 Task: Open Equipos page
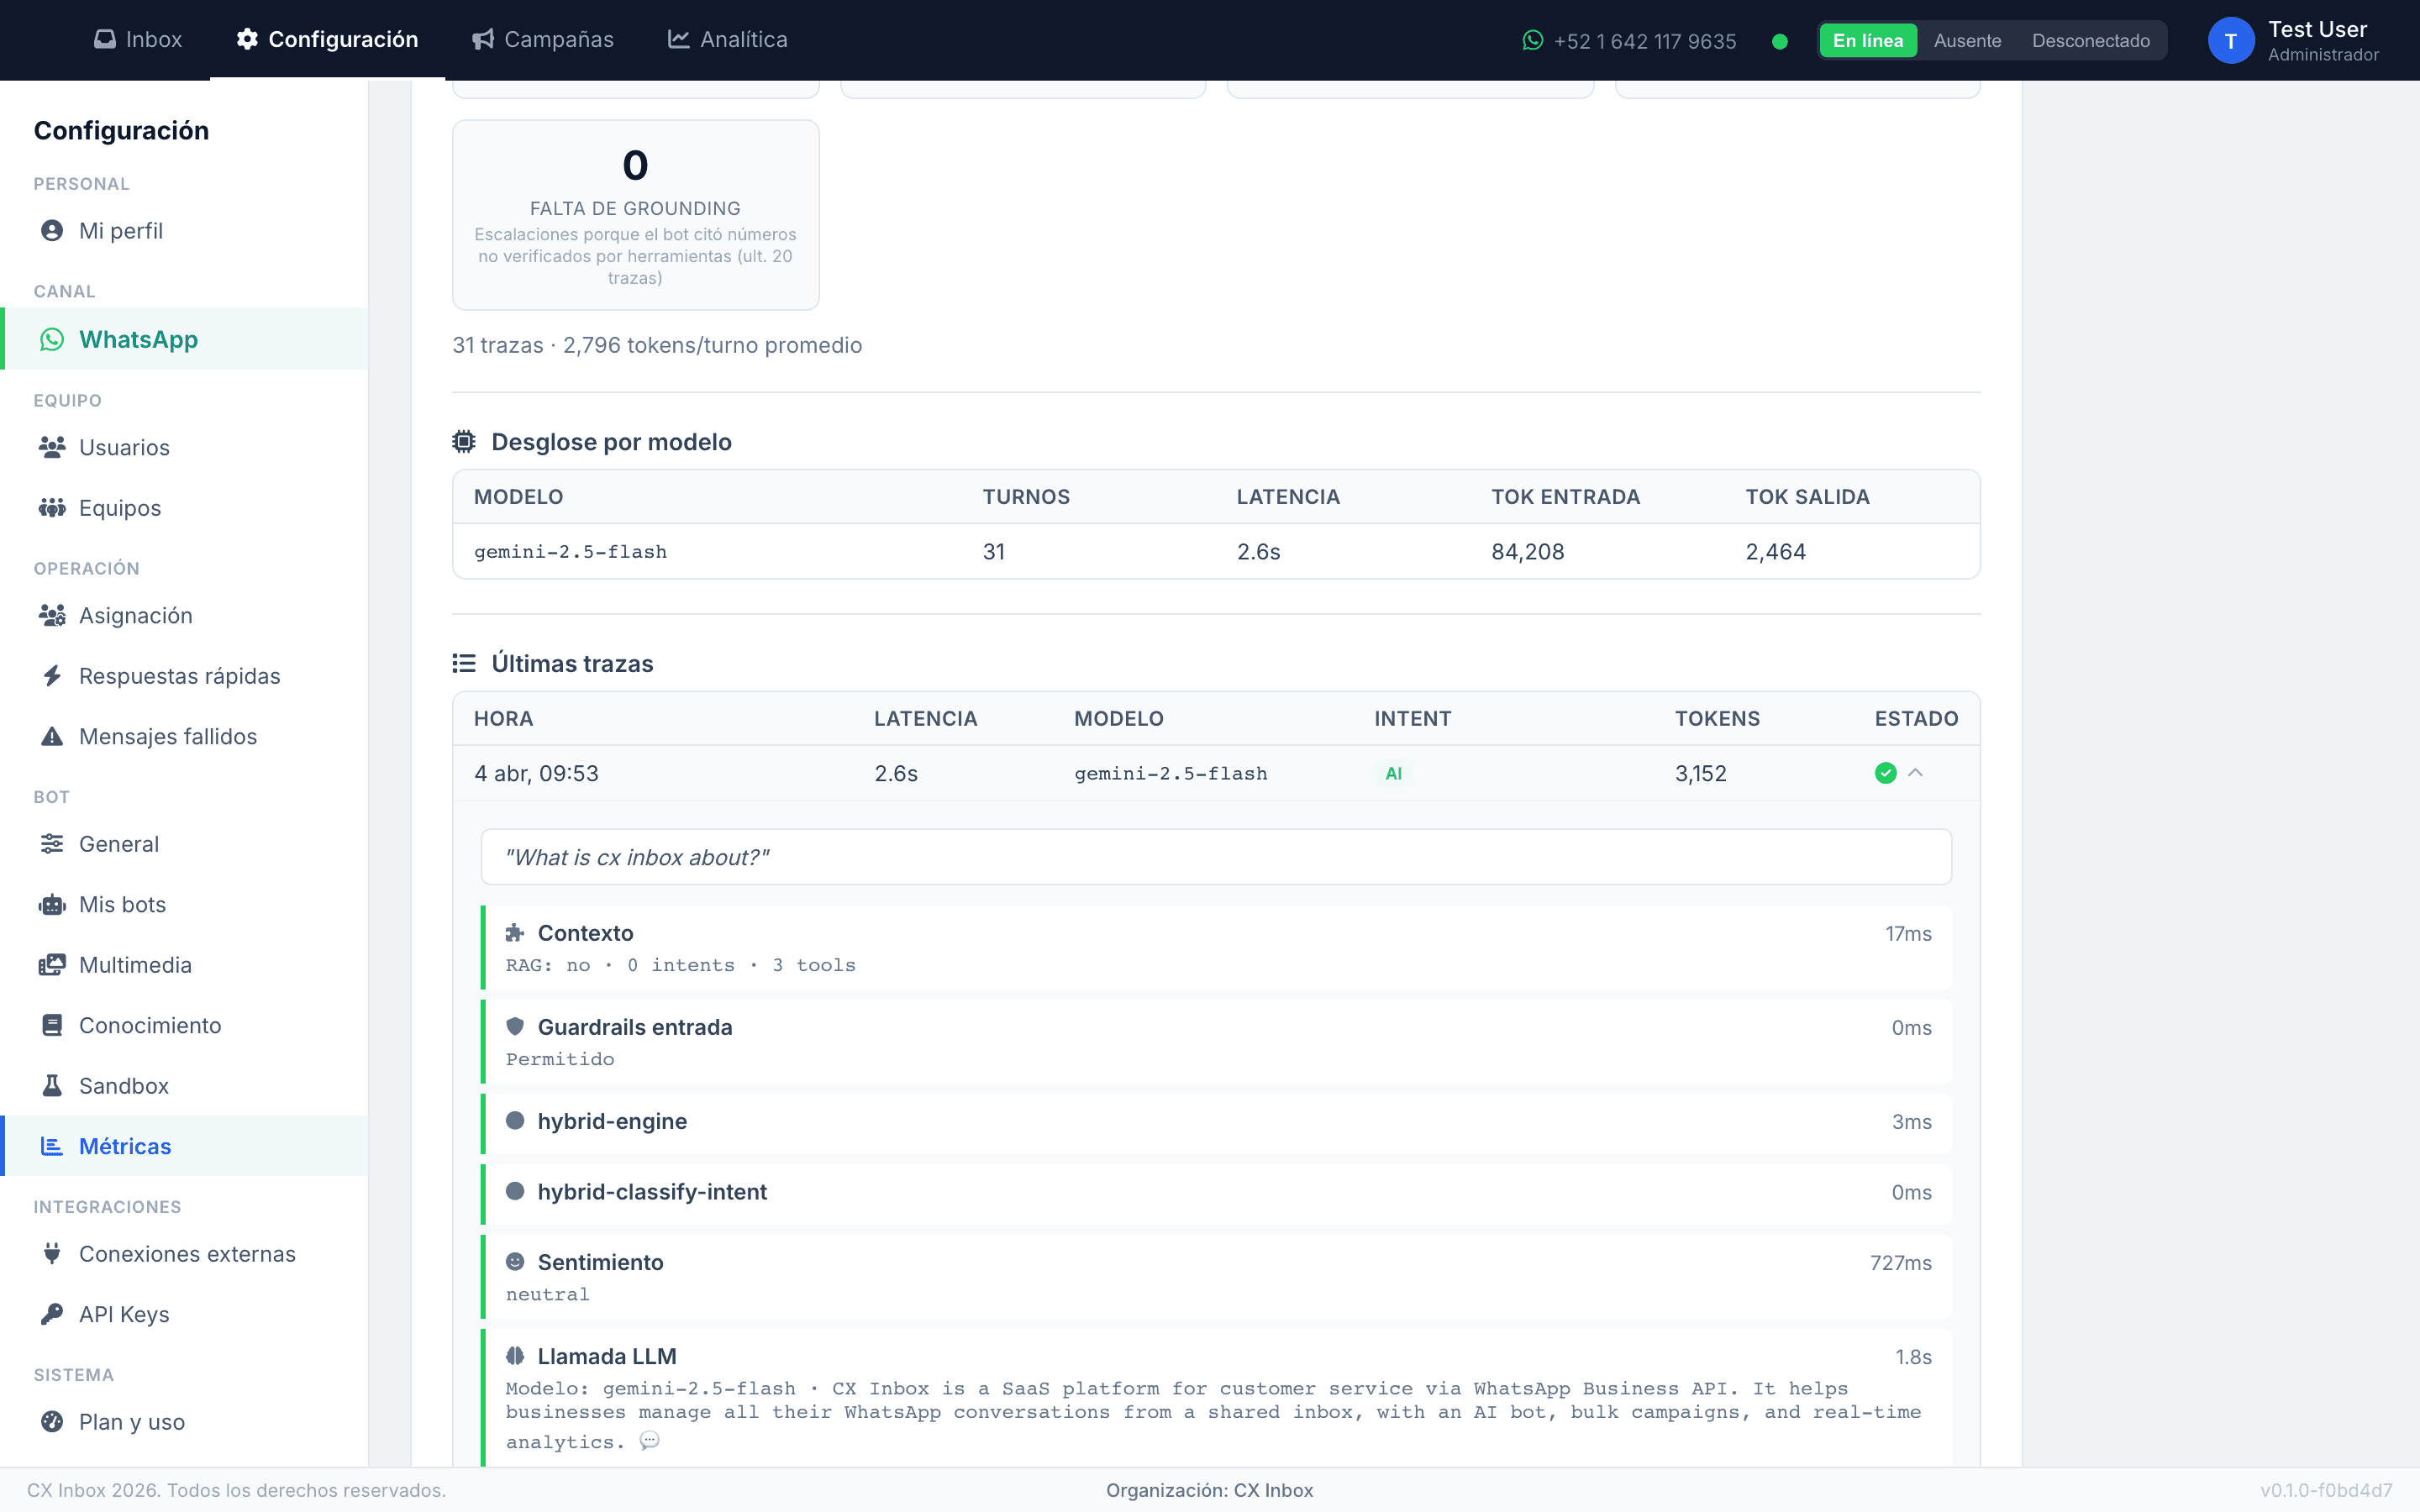tap(185, 508)
